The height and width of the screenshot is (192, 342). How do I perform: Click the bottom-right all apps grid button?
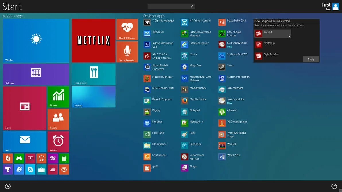click(334, 186)
